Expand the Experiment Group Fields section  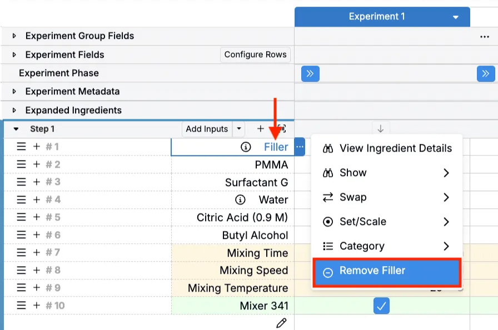[14, 36]
